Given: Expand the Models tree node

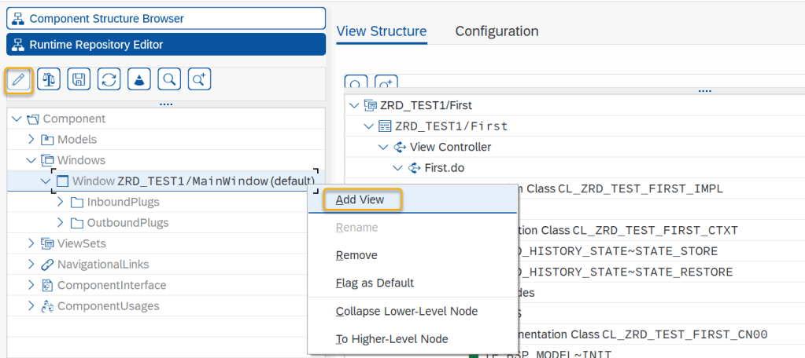Looking at the screenshot, I should pos(31,139).
